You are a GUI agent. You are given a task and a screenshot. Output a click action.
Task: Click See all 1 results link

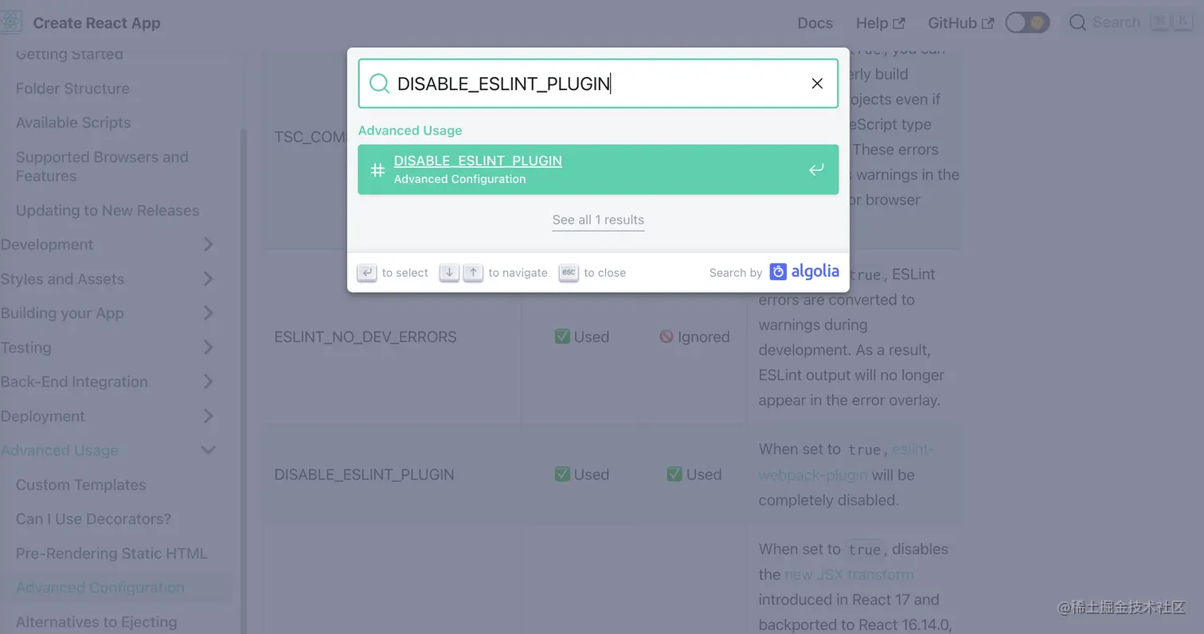(598, 220)
